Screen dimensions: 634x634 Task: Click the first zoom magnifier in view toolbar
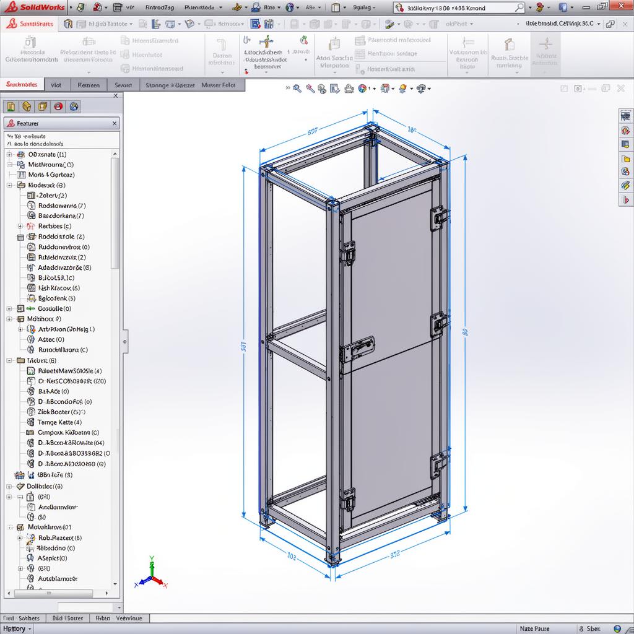[297, 89]
